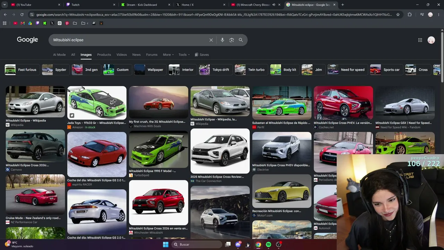444x250 pixels.
Task: Open the Twitch bookmark icon
Action: (x=37, y=23)
